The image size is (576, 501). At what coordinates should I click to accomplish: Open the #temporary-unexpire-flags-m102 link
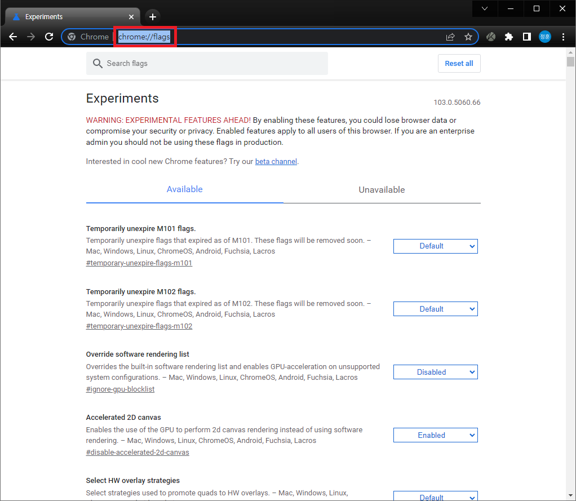coord(139,326)
